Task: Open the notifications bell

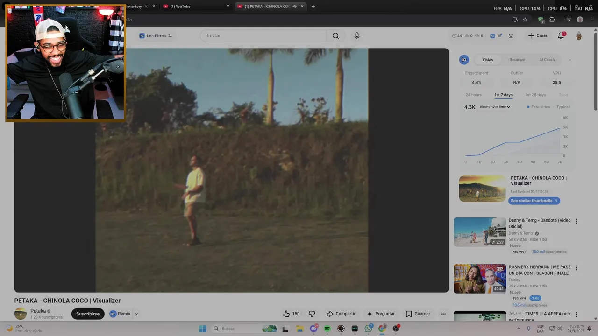Action: click(561, 35)
